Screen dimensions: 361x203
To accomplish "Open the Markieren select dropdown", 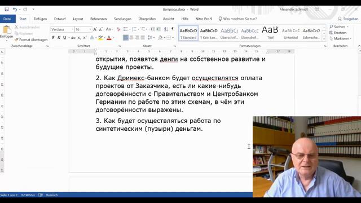I will click(340, 38).
